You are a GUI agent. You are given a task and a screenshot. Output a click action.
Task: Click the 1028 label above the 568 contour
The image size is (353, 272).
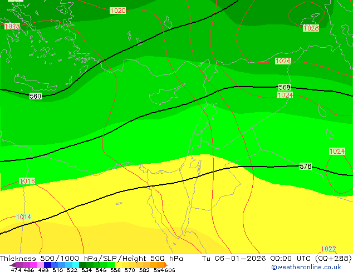[283, 61]
